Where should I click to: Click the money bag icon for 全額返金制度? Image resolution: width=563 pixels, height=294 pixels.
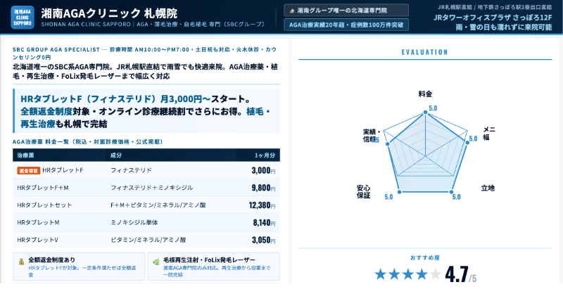pyautogui.click(x=21, y=262)
